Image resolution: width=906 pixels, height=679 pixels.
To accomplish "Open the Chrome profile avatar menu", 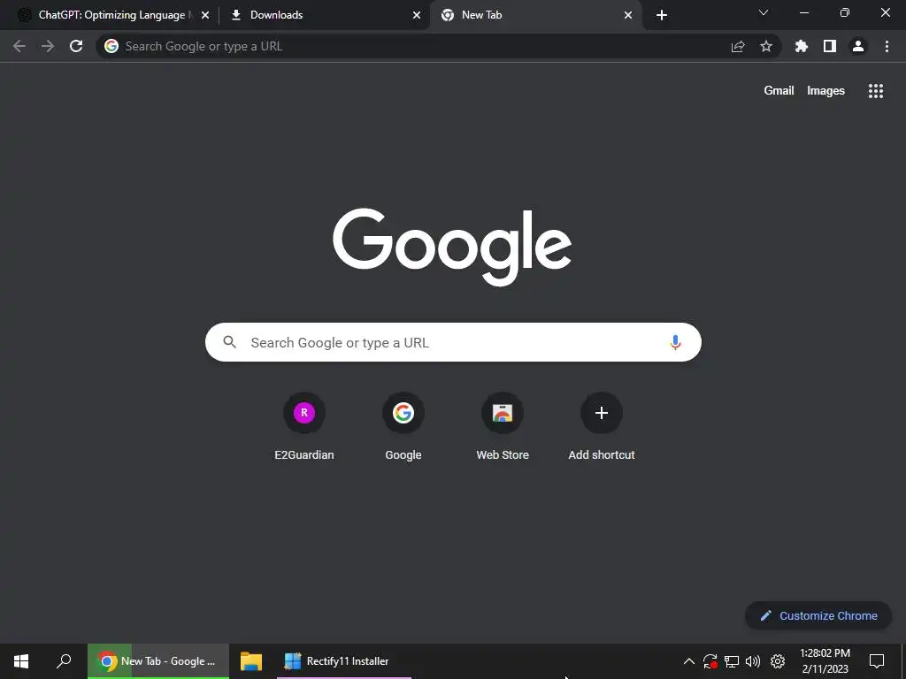I will click(858, 46).
